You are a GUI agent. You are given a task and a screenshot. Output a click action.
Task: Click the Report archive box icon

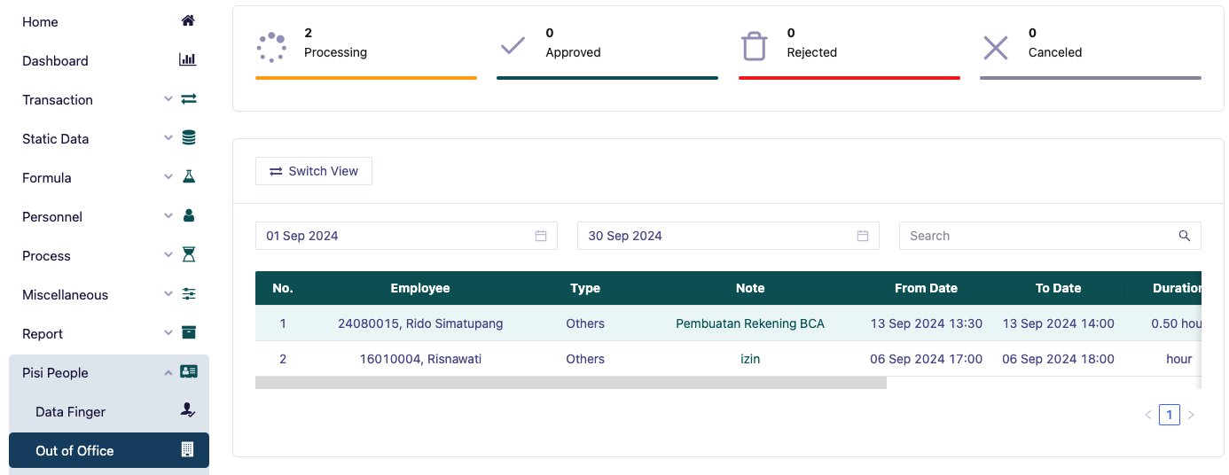coord(188,333)
